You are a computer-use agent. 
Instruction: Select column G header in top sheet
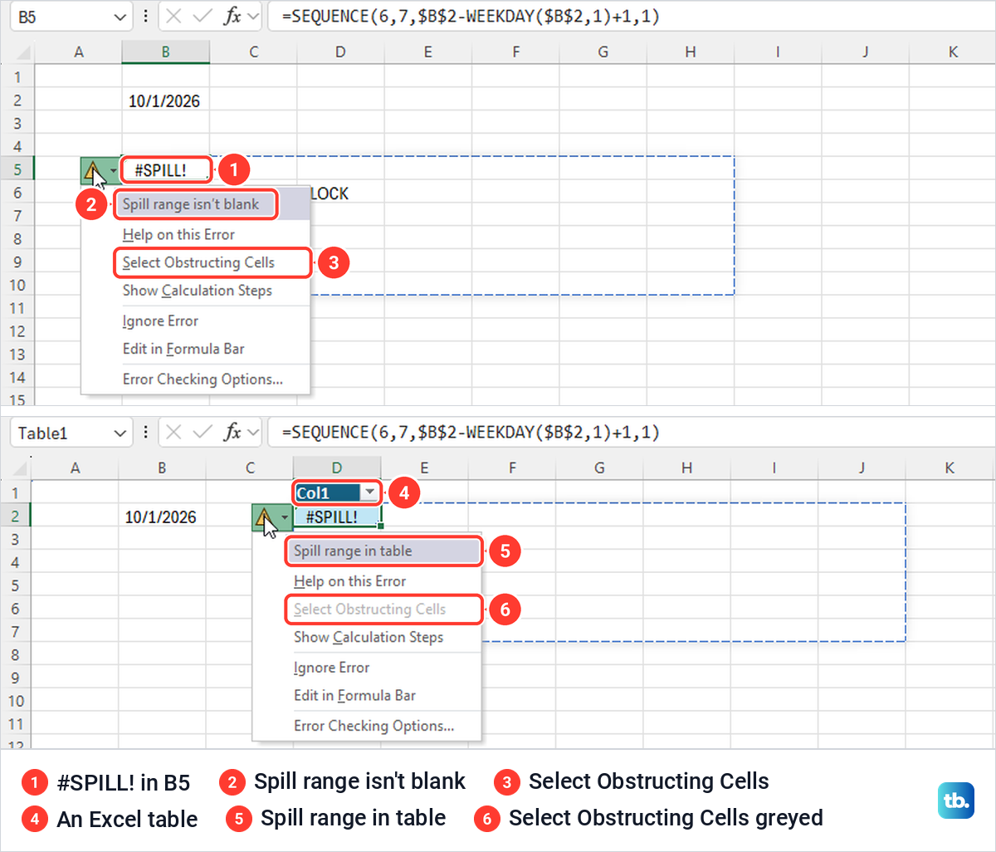tap(603, 51)
